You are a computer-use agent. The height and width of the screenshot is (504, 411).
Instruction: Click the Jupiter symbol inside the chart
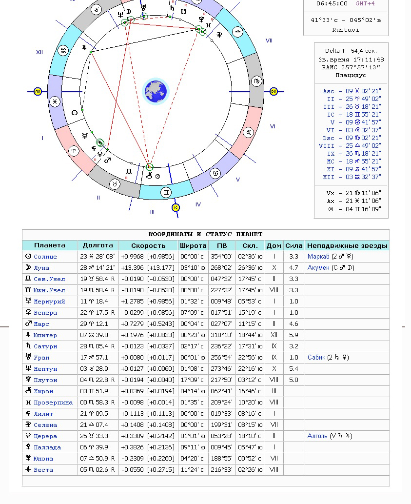click(x=84, y=48)
